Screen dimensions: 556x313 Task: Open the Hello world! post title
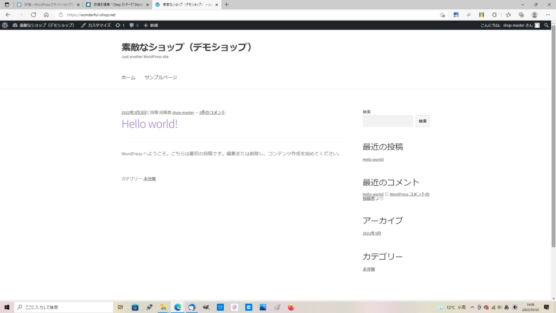pos(149,124)
